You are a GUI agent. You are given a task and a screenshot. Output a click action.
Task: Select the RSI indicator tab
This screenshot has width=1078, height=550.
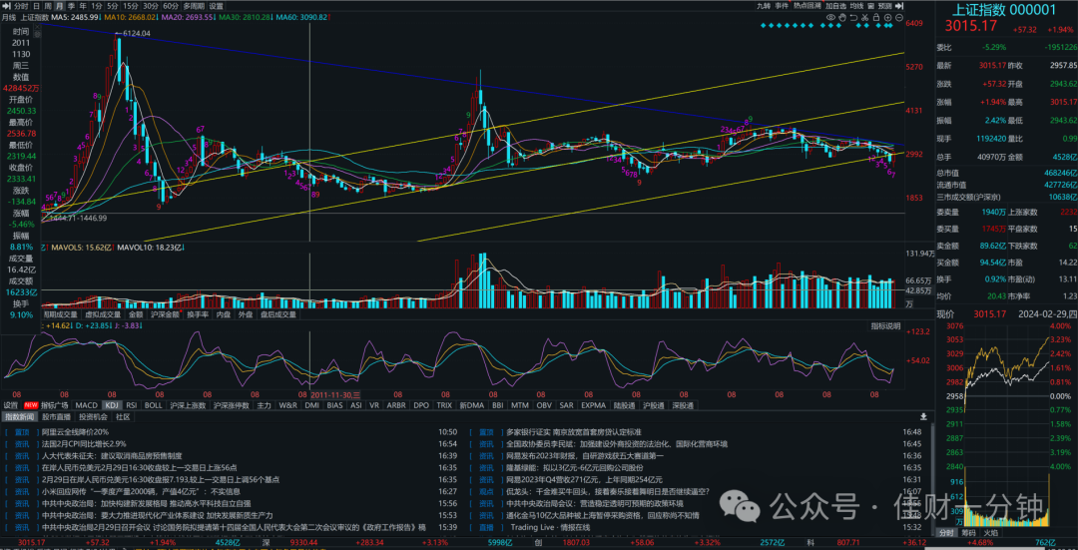(132, 405)
